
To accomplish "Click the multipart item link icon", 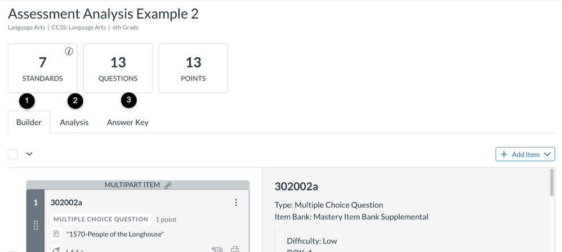I will click(168, 185).
